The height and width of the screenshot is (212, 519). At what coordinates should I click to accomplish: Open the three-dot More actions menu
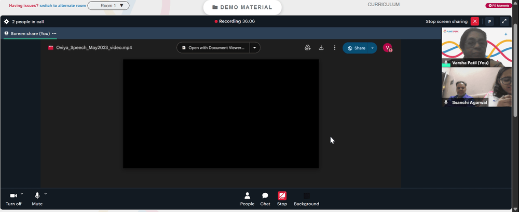click(x=335, y=48)
